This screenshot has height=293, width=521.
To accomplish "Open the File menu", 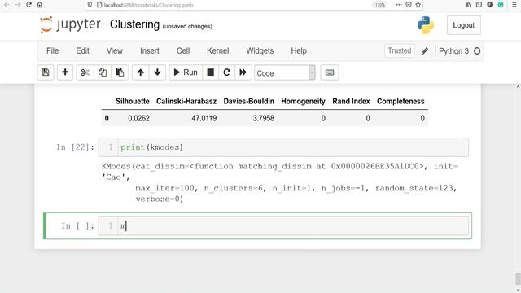I will tap(52, 50).
